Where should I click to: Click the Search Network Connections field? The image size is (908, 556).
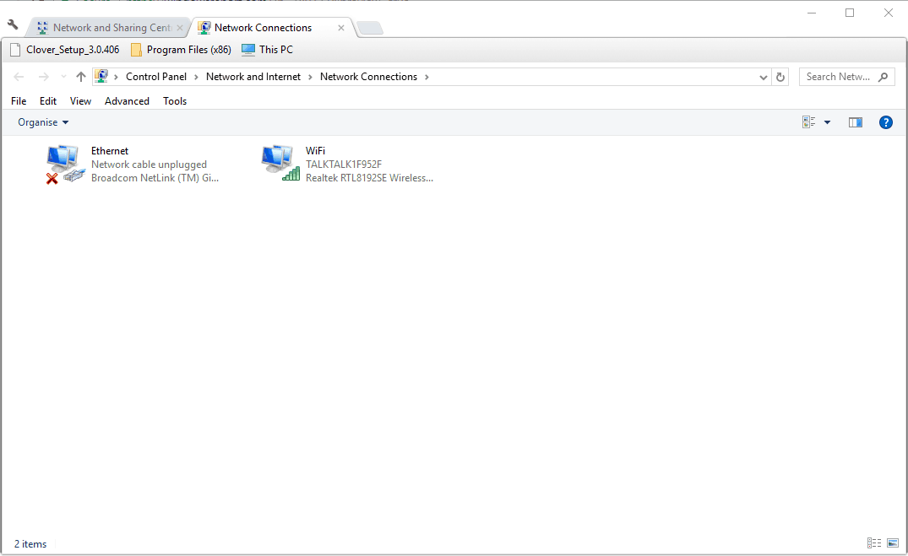846,77
